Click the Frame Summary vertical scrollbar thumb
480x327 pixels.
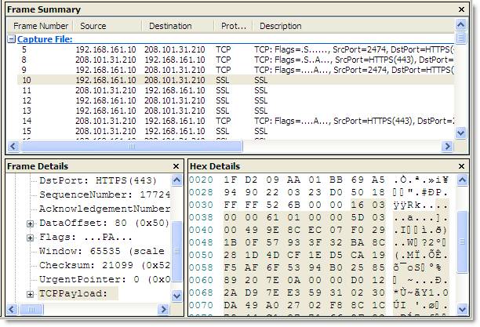[x=460, y=38]
